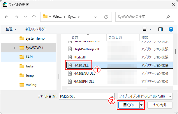Open the 整理 menu
Viewport: 178px width, 114px height.
coord(11,29)
